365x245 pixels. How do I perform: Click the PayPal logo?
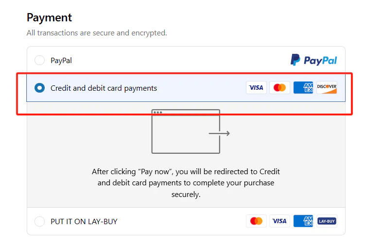click(x=313, y=60)
